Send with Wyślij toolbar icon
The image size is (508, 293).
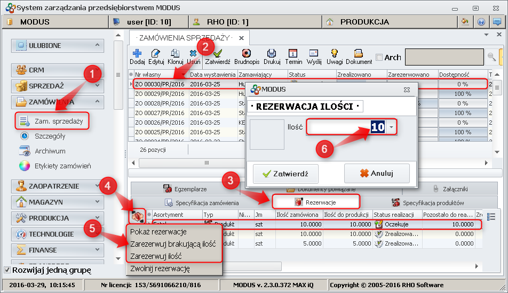pos(314,53)
